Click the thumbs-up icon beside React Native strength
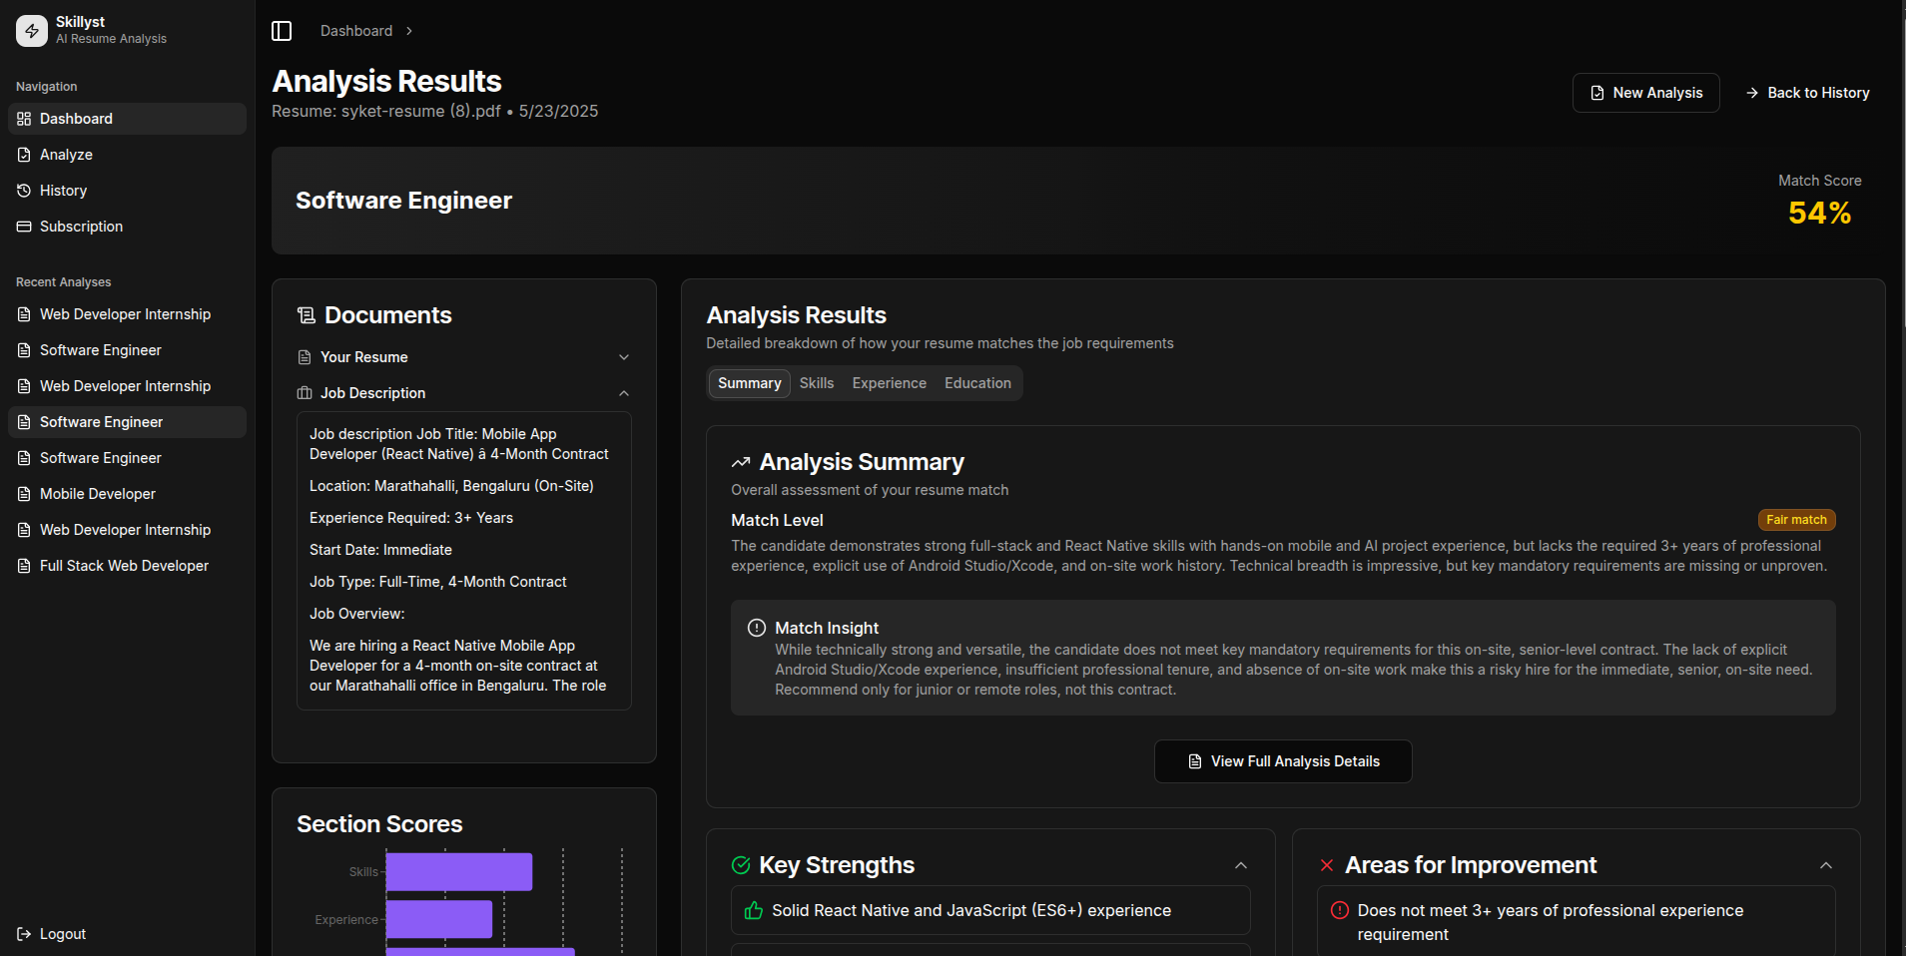This screenshot has height=956, width=1906. (x=754, y=910)
